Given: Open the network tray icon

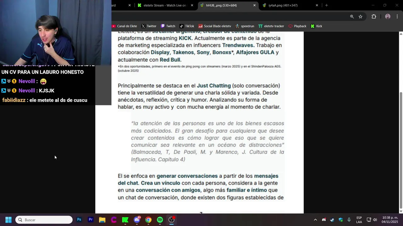Looking at the screenshot, I should (x=369, y=220).
